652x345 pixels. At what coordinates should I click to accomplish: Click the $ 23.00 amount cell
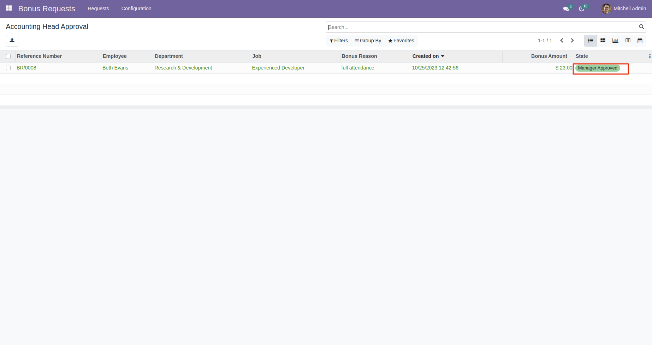pos(564,68)
